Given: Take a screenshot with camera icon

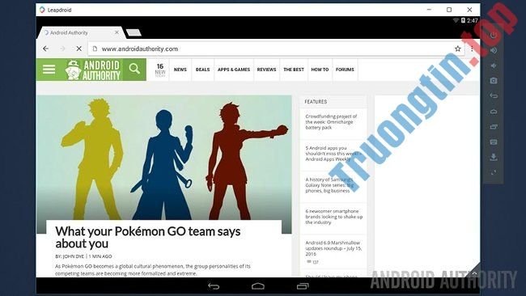Looking at the screenshot, I should [494, 81].
